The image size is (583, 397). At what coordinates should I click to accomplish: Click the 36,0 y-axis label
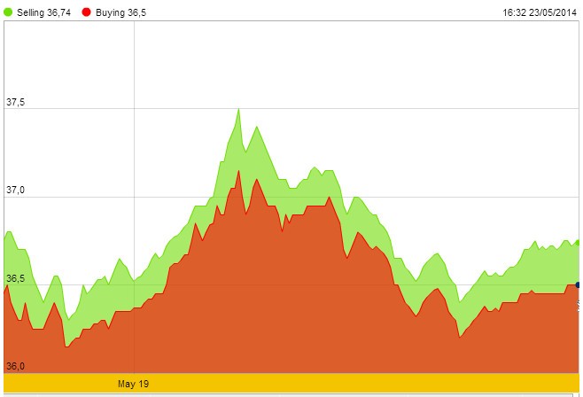coord(16,366)
